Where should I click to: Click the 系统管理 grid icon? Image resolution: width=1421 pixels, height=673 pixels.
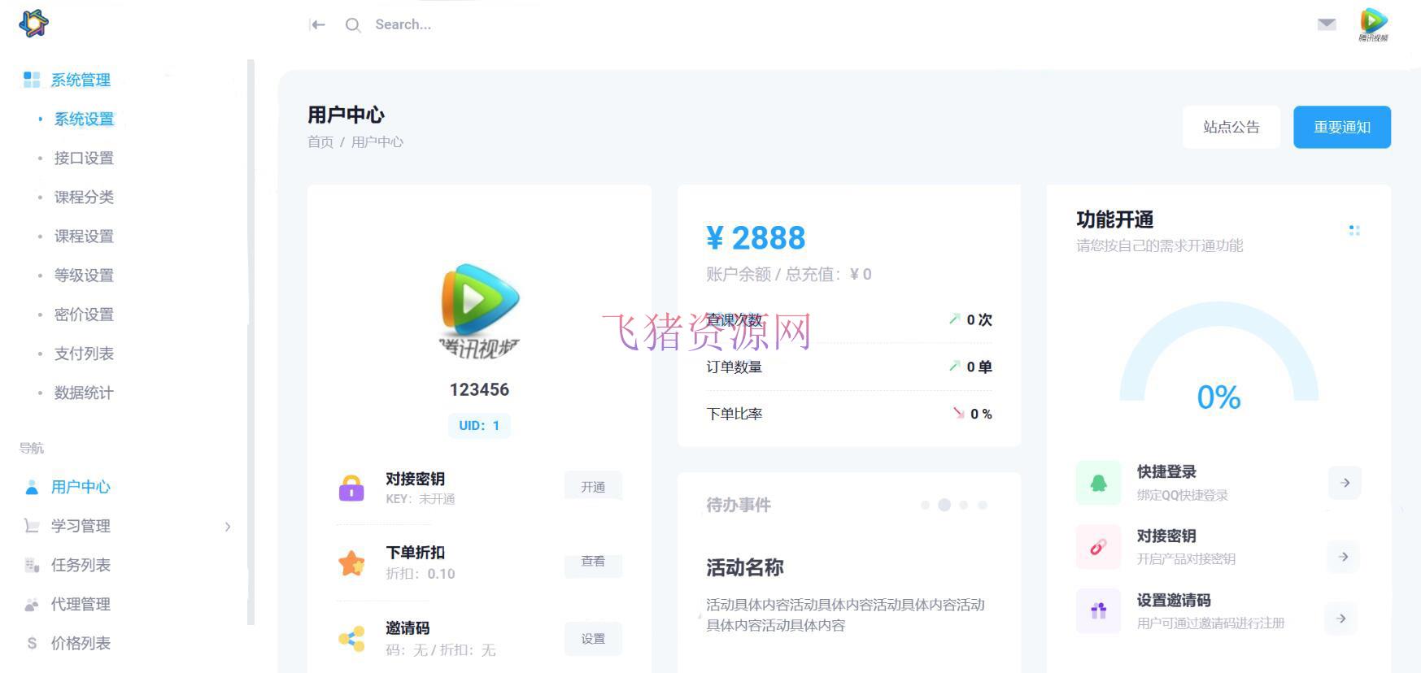pyautogui.click(x=32, y=80)
